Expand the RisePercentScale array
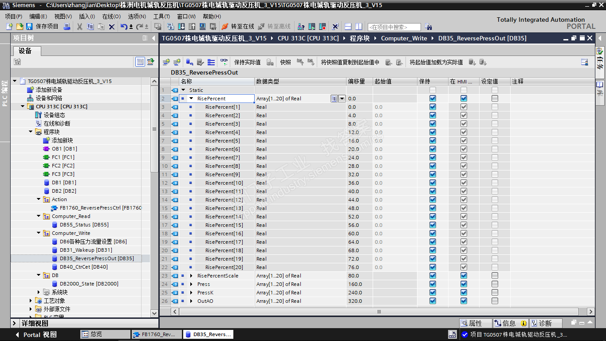606x341 pixels. tap(191, 276)
